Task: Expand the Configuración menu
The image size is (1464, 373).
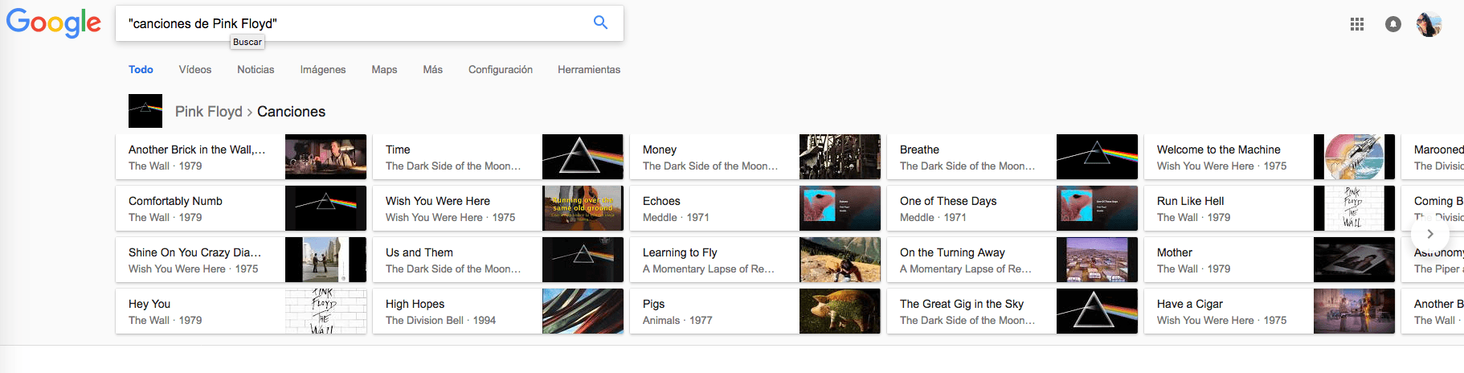Action: (x=500, y=70)
